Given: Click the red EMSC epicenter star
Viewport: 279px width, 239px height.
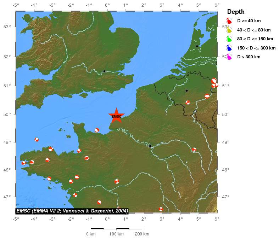Looking at the screenshot, I should click(116, 116).
